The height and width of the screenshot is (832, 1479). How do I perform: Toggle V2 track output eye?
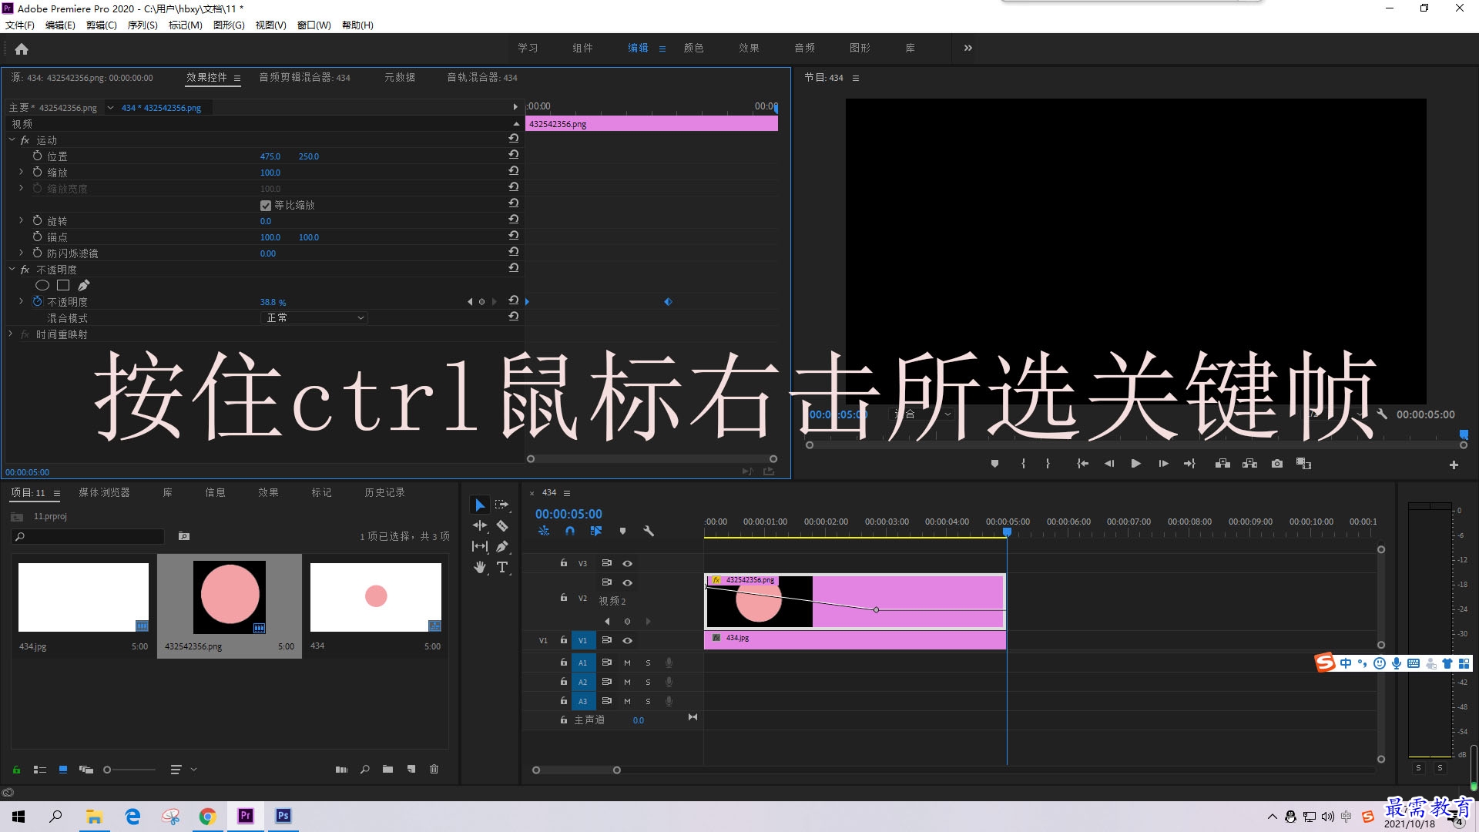(x=627, y=583)
